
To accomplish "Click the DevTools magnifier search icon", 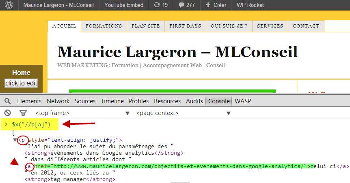I will (x=8, y=101).
